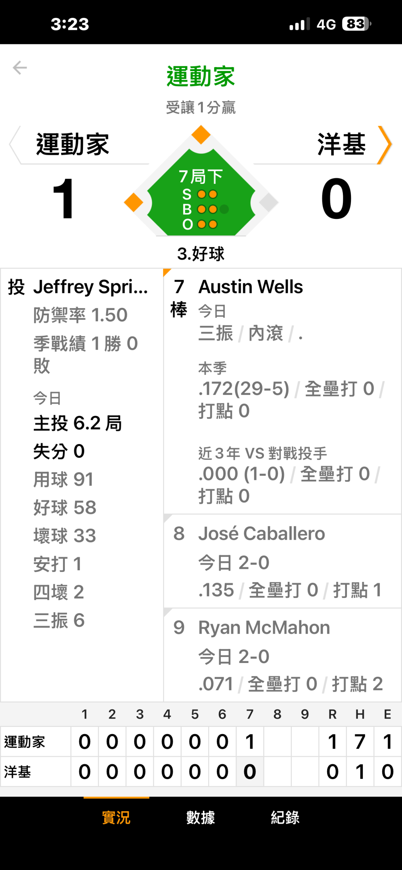Switch to the 數據 tab
The height and width of the screenshot is (870, 402).
[201, 818]
